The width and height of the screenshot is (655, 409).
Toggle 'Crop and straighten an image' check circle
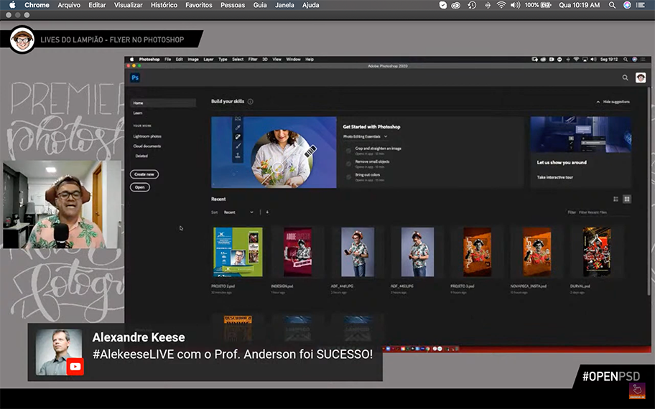point(348,151)
